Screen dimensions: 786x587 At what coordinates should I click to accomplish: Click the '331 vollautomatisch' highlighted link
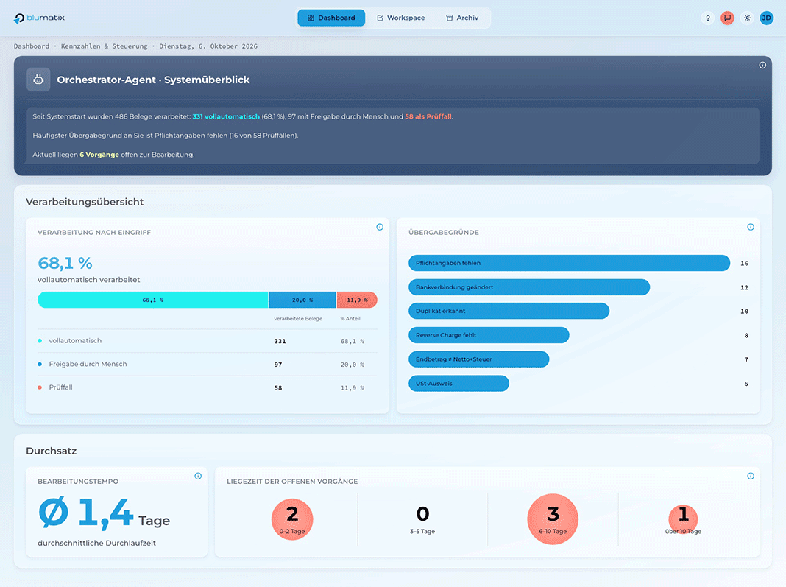(x=226, y=116)
